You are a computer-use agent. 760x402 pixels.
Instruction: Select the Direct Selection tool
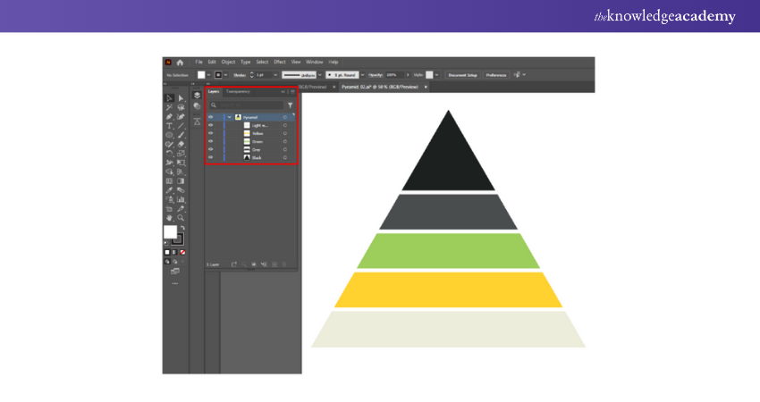(181, 97)
